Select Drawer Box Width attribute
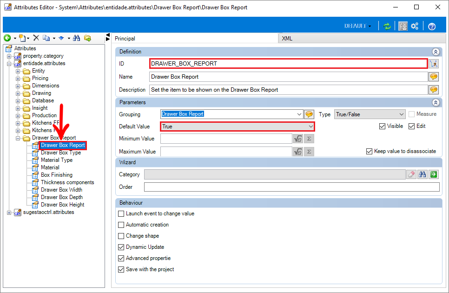Image resolution: width=449 pixels, height=293 pixels. click(61, 190)
